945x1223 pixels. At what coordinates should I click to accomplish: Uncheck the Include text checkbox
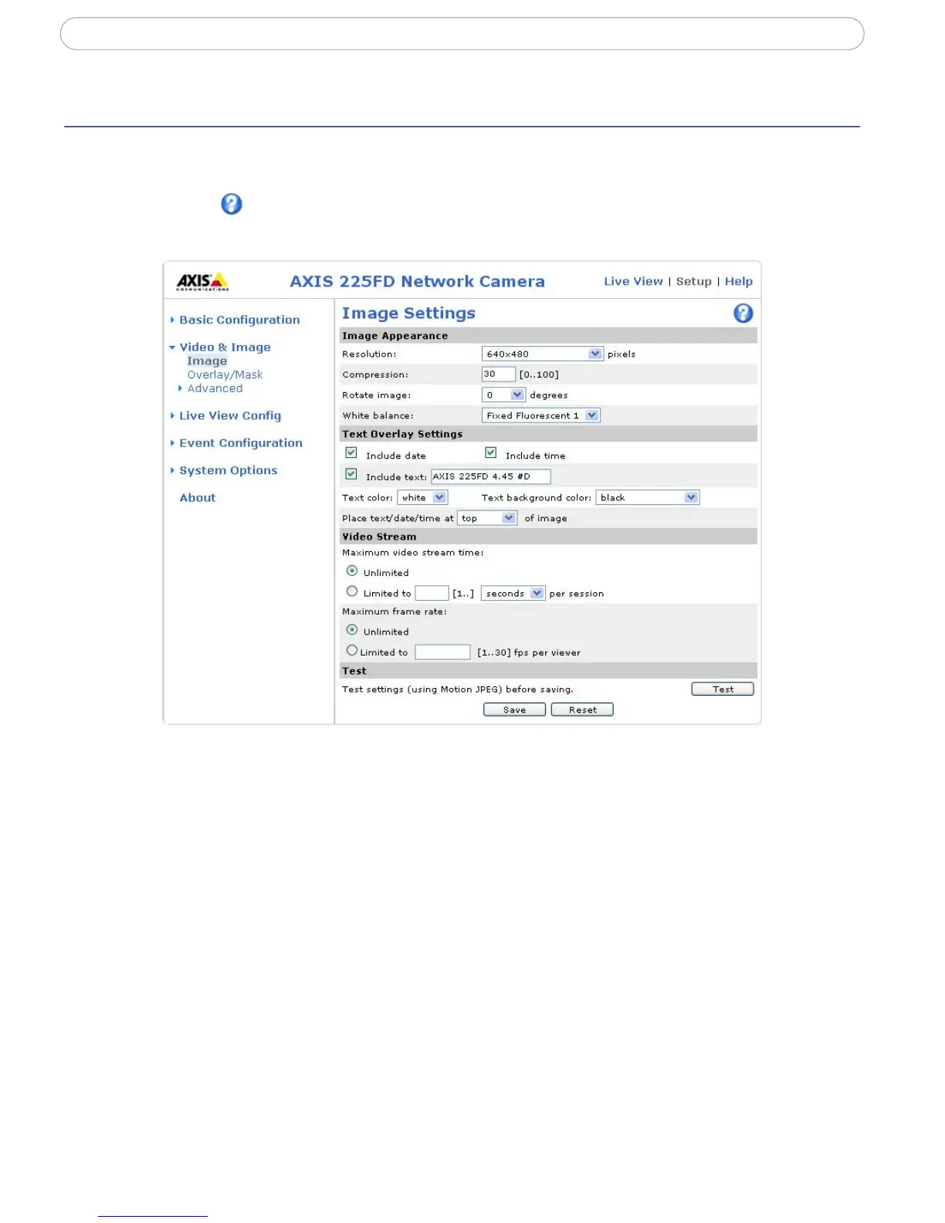pyautogui.click(x=351, y=474)
